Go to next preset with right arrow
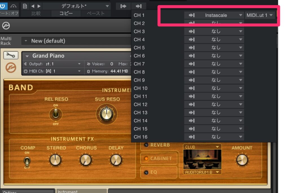 39,6
